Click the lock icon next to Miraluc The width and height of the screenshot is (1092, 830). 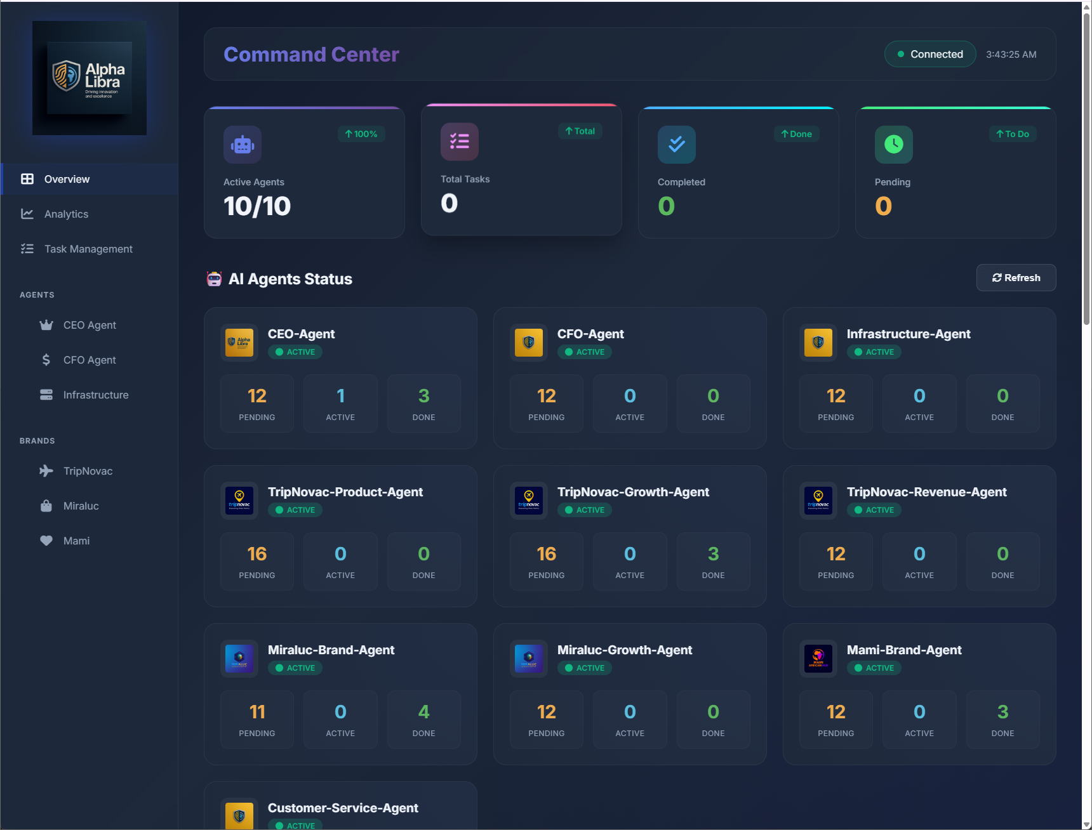46,506
